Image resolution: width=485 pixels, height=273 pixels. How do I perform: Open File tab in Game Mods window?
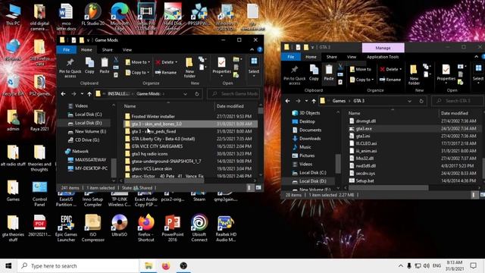(66, 49)
